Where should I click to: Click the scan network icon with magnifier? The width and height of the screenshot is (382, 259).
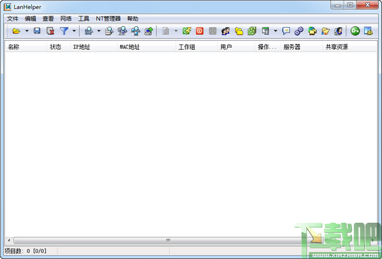(88, 31)
